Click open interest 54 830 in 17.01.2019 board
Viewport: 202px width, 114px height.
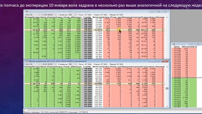(x=36, y=30)
